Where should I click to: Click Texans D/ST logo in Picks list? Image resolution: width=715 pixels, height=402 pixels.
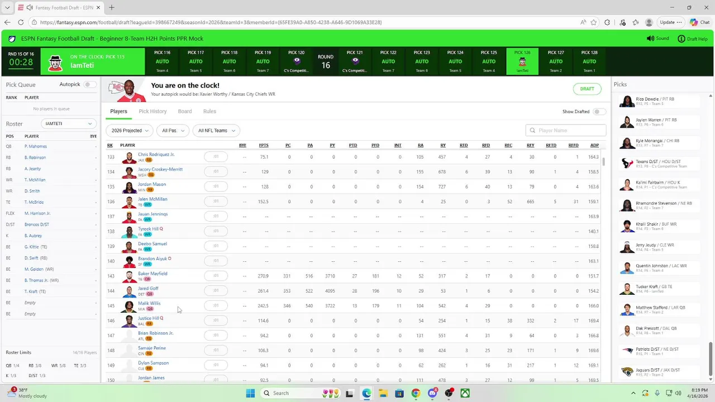tap(627, 164)
